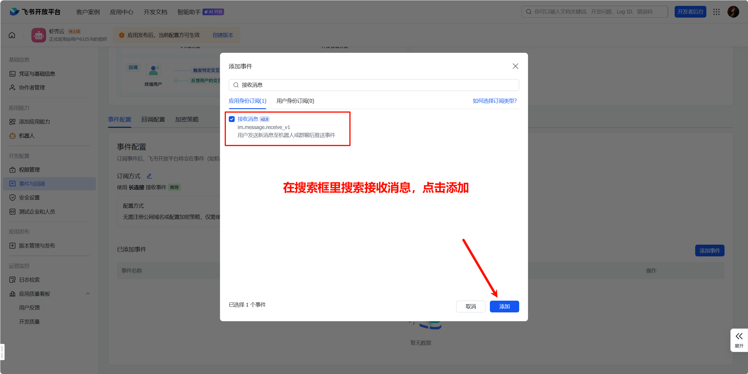Switch to the 回调配置 tab
The width and height of the screenshot is (748, 374).
point(153,119)
